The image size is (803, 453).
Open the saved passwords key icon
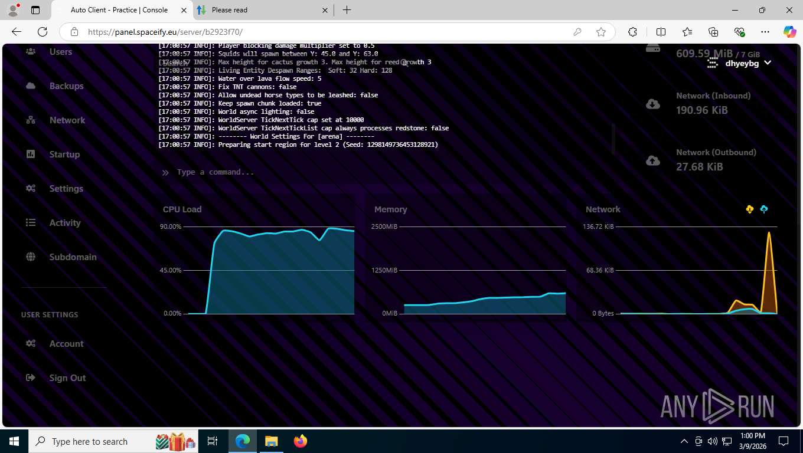[x=577, y=32]
